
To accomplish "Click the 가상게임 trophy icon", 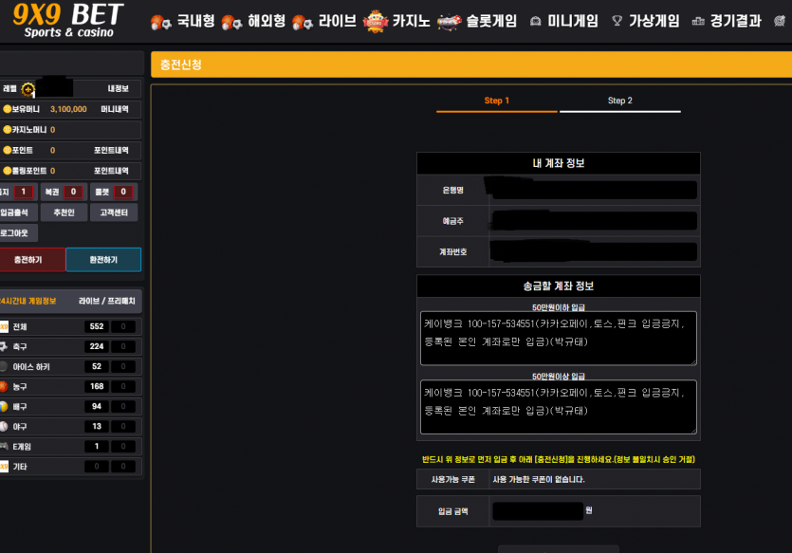I will click(x=617, y=21).
